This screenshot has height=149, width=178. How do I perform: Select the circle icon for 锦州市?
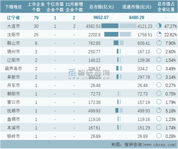(x=159, y=52)
